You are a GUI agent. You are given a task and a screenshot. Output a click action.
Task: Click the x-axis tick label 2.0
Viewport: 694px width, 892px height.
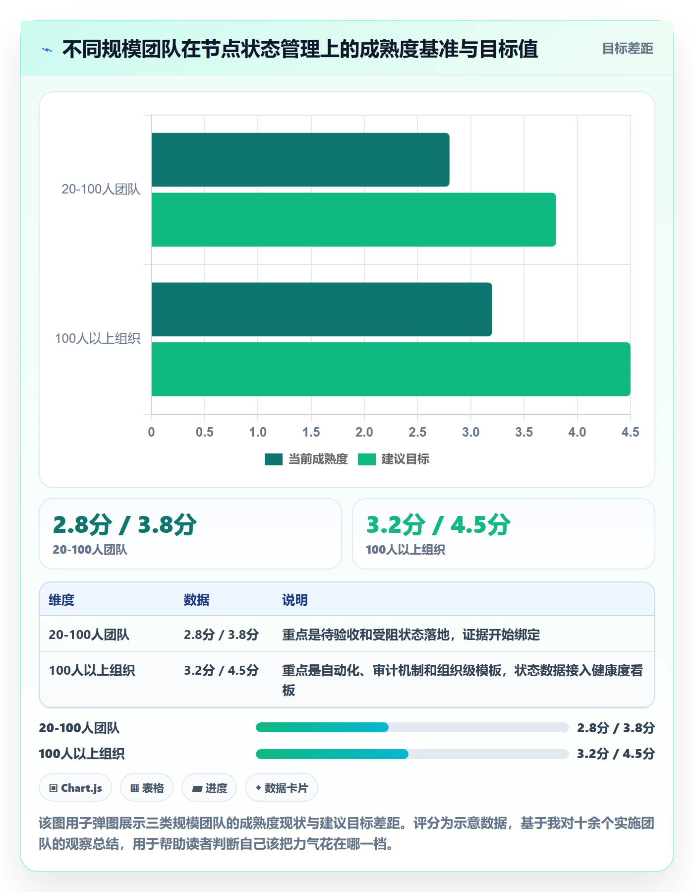pos(364,432)
